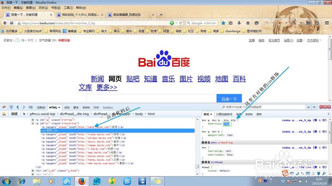Activate the Firebug element inspector tool
332x186 pixels.
[11, 107]
